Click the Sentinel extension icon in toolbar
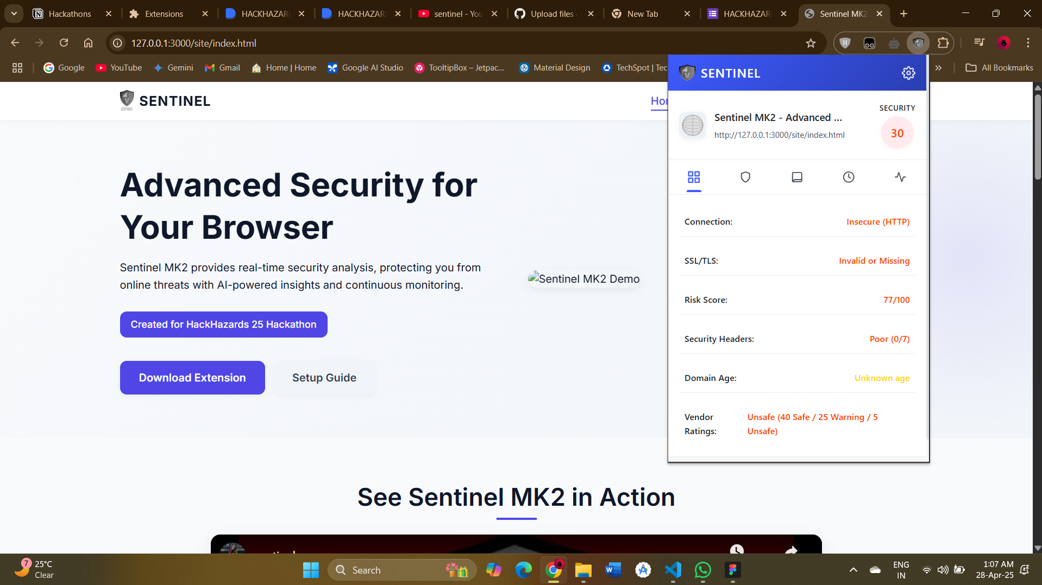The height and width of the screenshot is (585, 1042). (x=918, y=43)
